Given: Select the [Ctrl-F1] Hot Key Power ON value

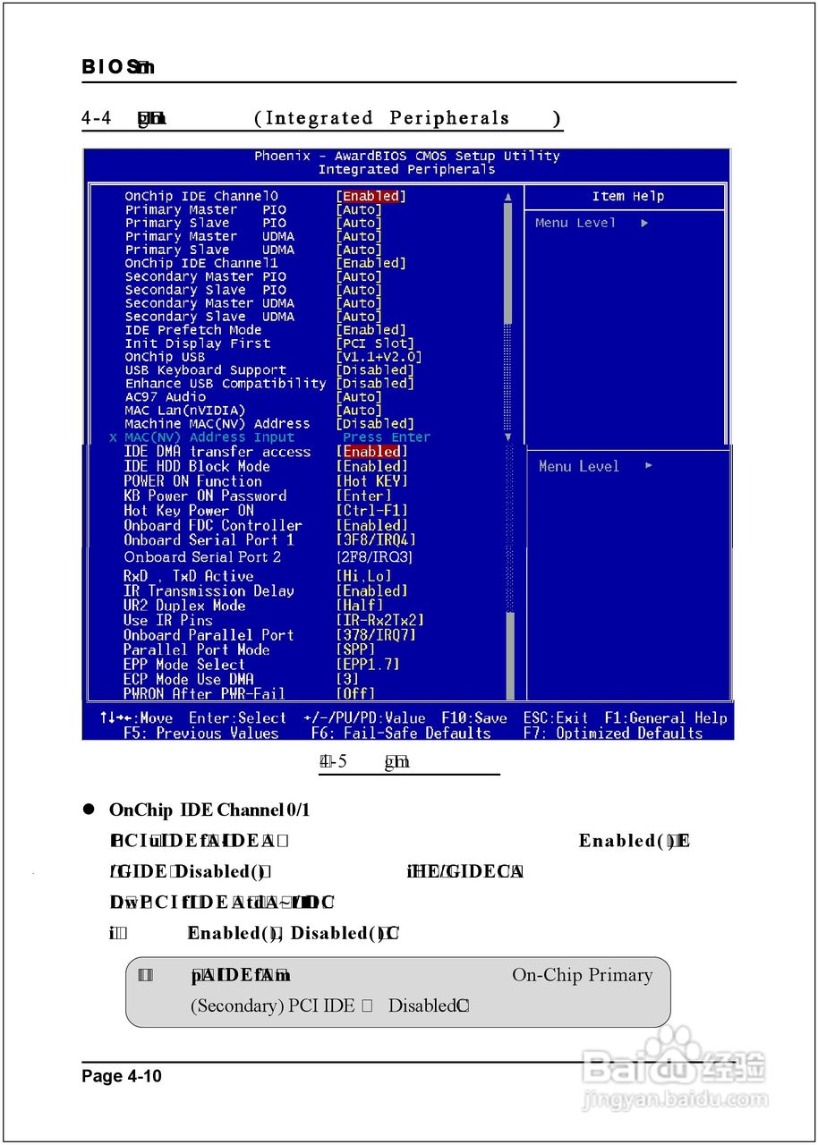Looking at the screenshot, I should pyautogui.click(x=371, y=511).
